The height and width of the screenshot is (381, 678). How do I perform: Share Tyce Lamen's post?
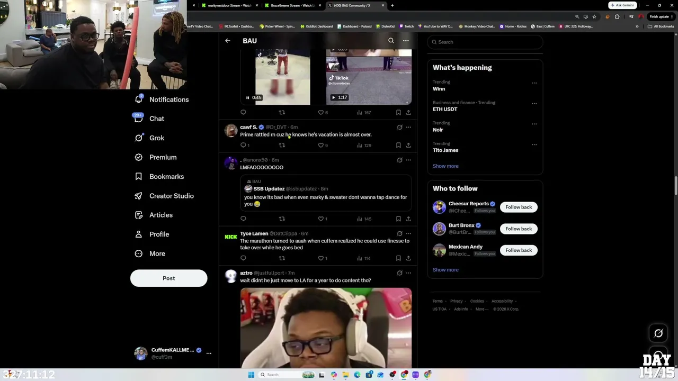point(408,258)
